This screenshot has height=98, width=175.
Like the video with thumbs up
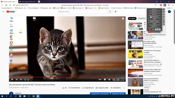tap(65, 88)
